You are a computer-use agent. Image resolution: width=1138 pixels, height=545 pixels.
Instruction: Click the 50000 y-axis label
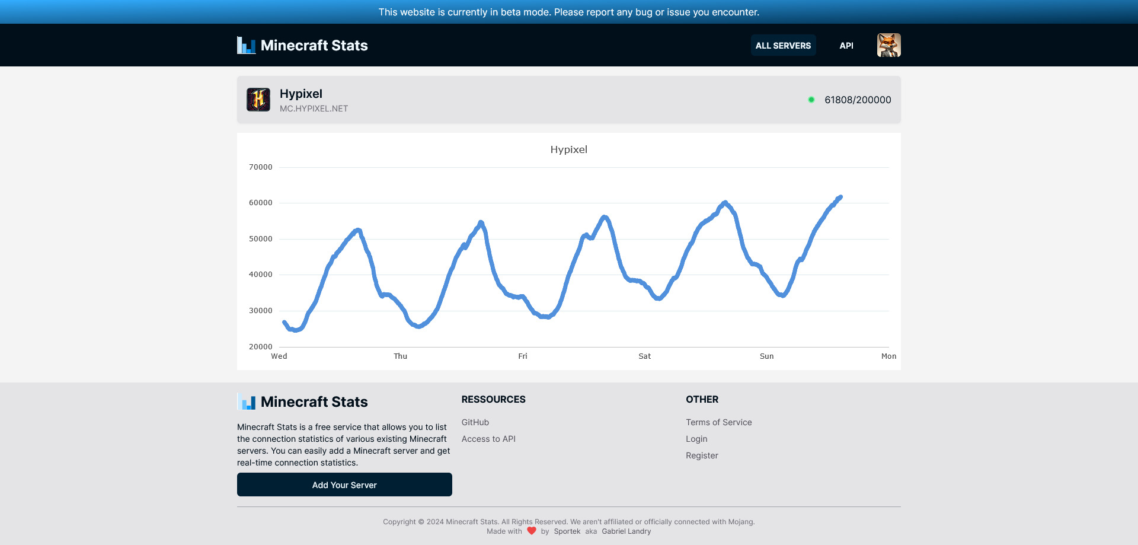click(261, 239)
